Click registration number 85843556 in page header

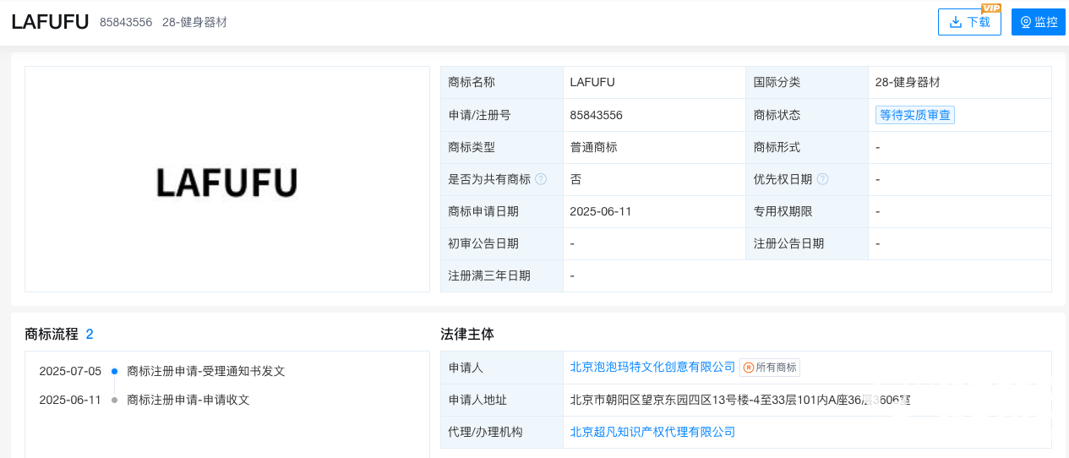click(126, 22)
